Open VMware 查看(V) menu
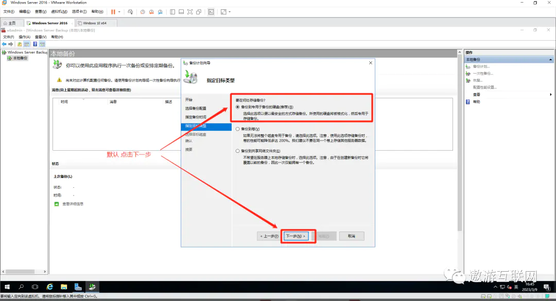Image resolution: width=556 pixels, height=301 pixels. (41, 12)
